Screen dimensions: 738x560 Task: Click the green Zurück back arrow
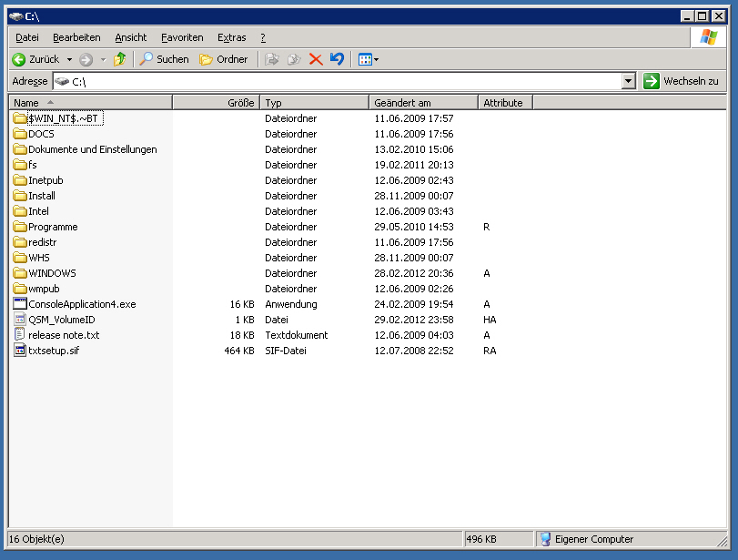18,59
